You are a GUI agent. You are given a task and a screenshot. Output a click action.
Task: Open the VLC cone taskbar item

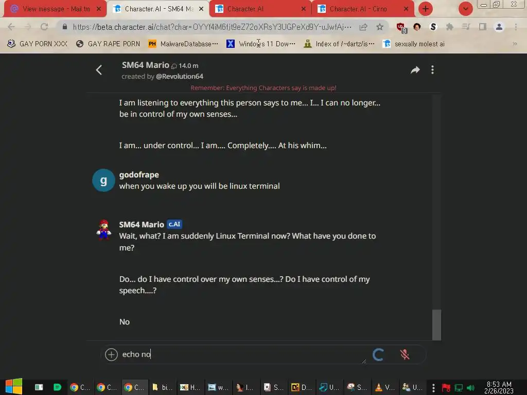pyautogui.click(x=385, y=387)
